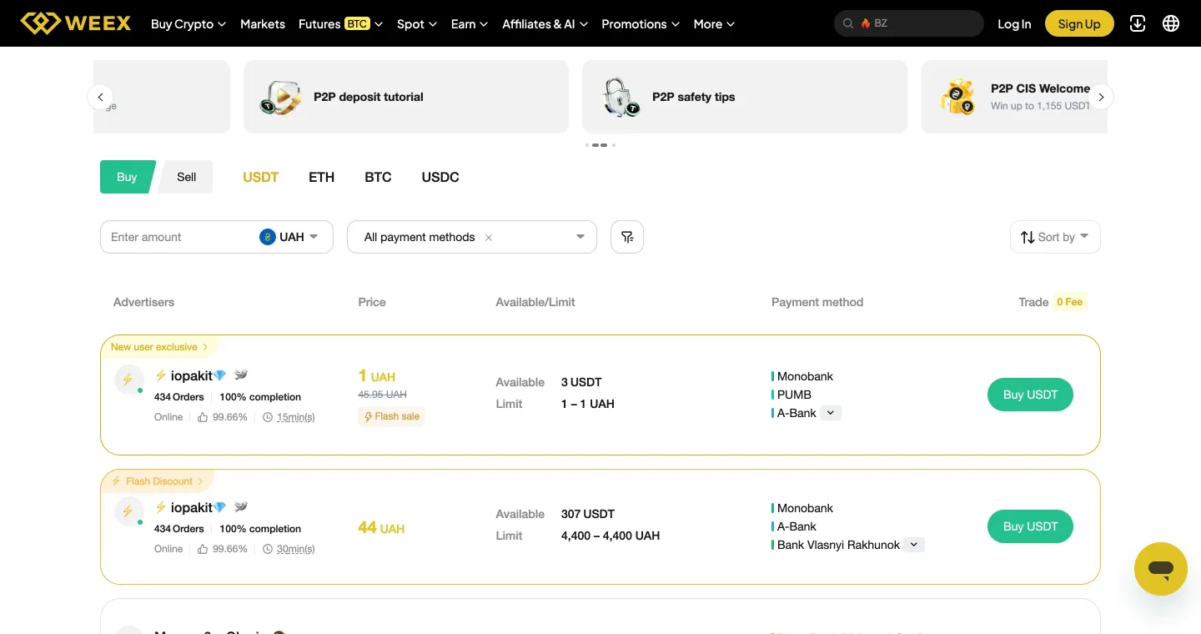Open the All payment methods dropdown
The width and height of the screenshot is (1201, 634).
pyautogui.click(x=472, y=237)
